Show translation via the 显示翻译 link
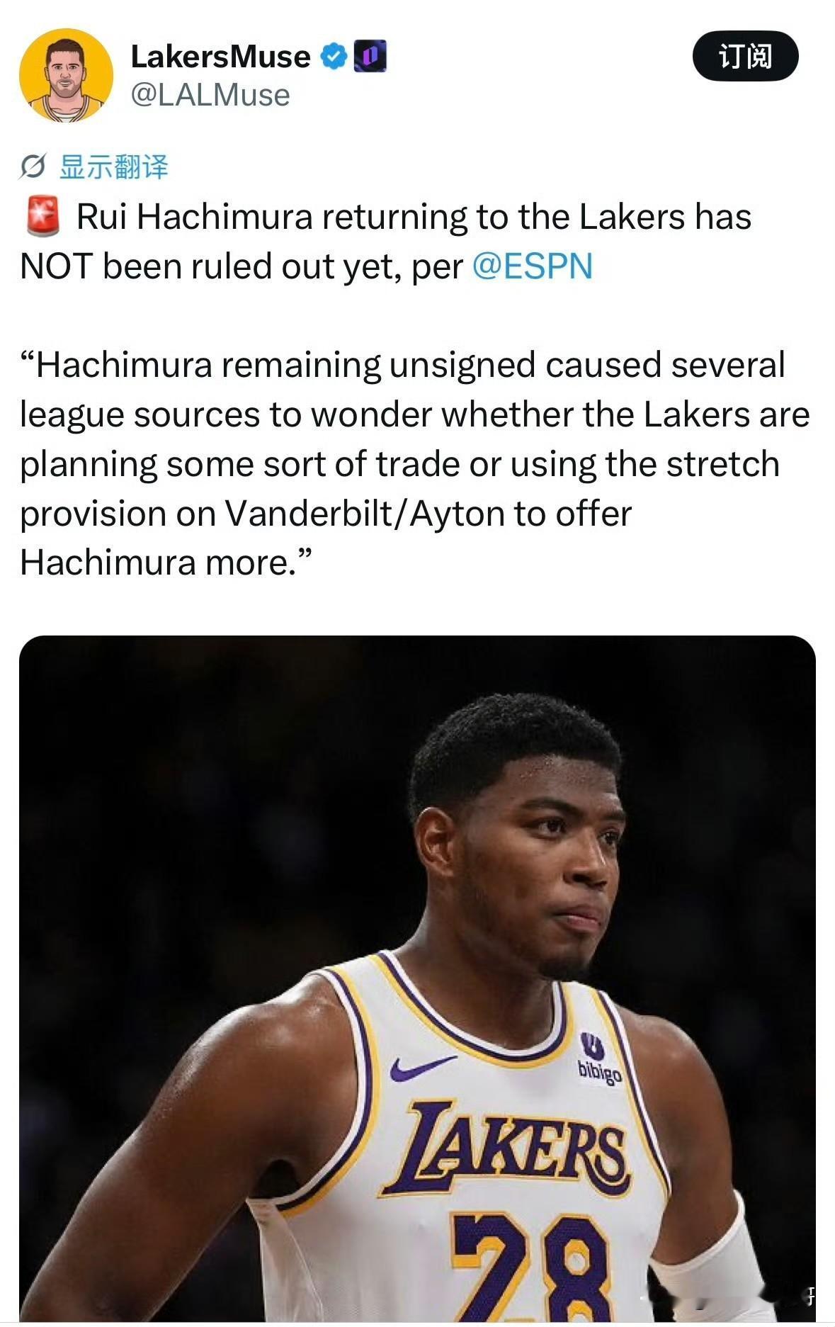The height and width of the screenshot is (1327, 835). [x=113, y=167]
